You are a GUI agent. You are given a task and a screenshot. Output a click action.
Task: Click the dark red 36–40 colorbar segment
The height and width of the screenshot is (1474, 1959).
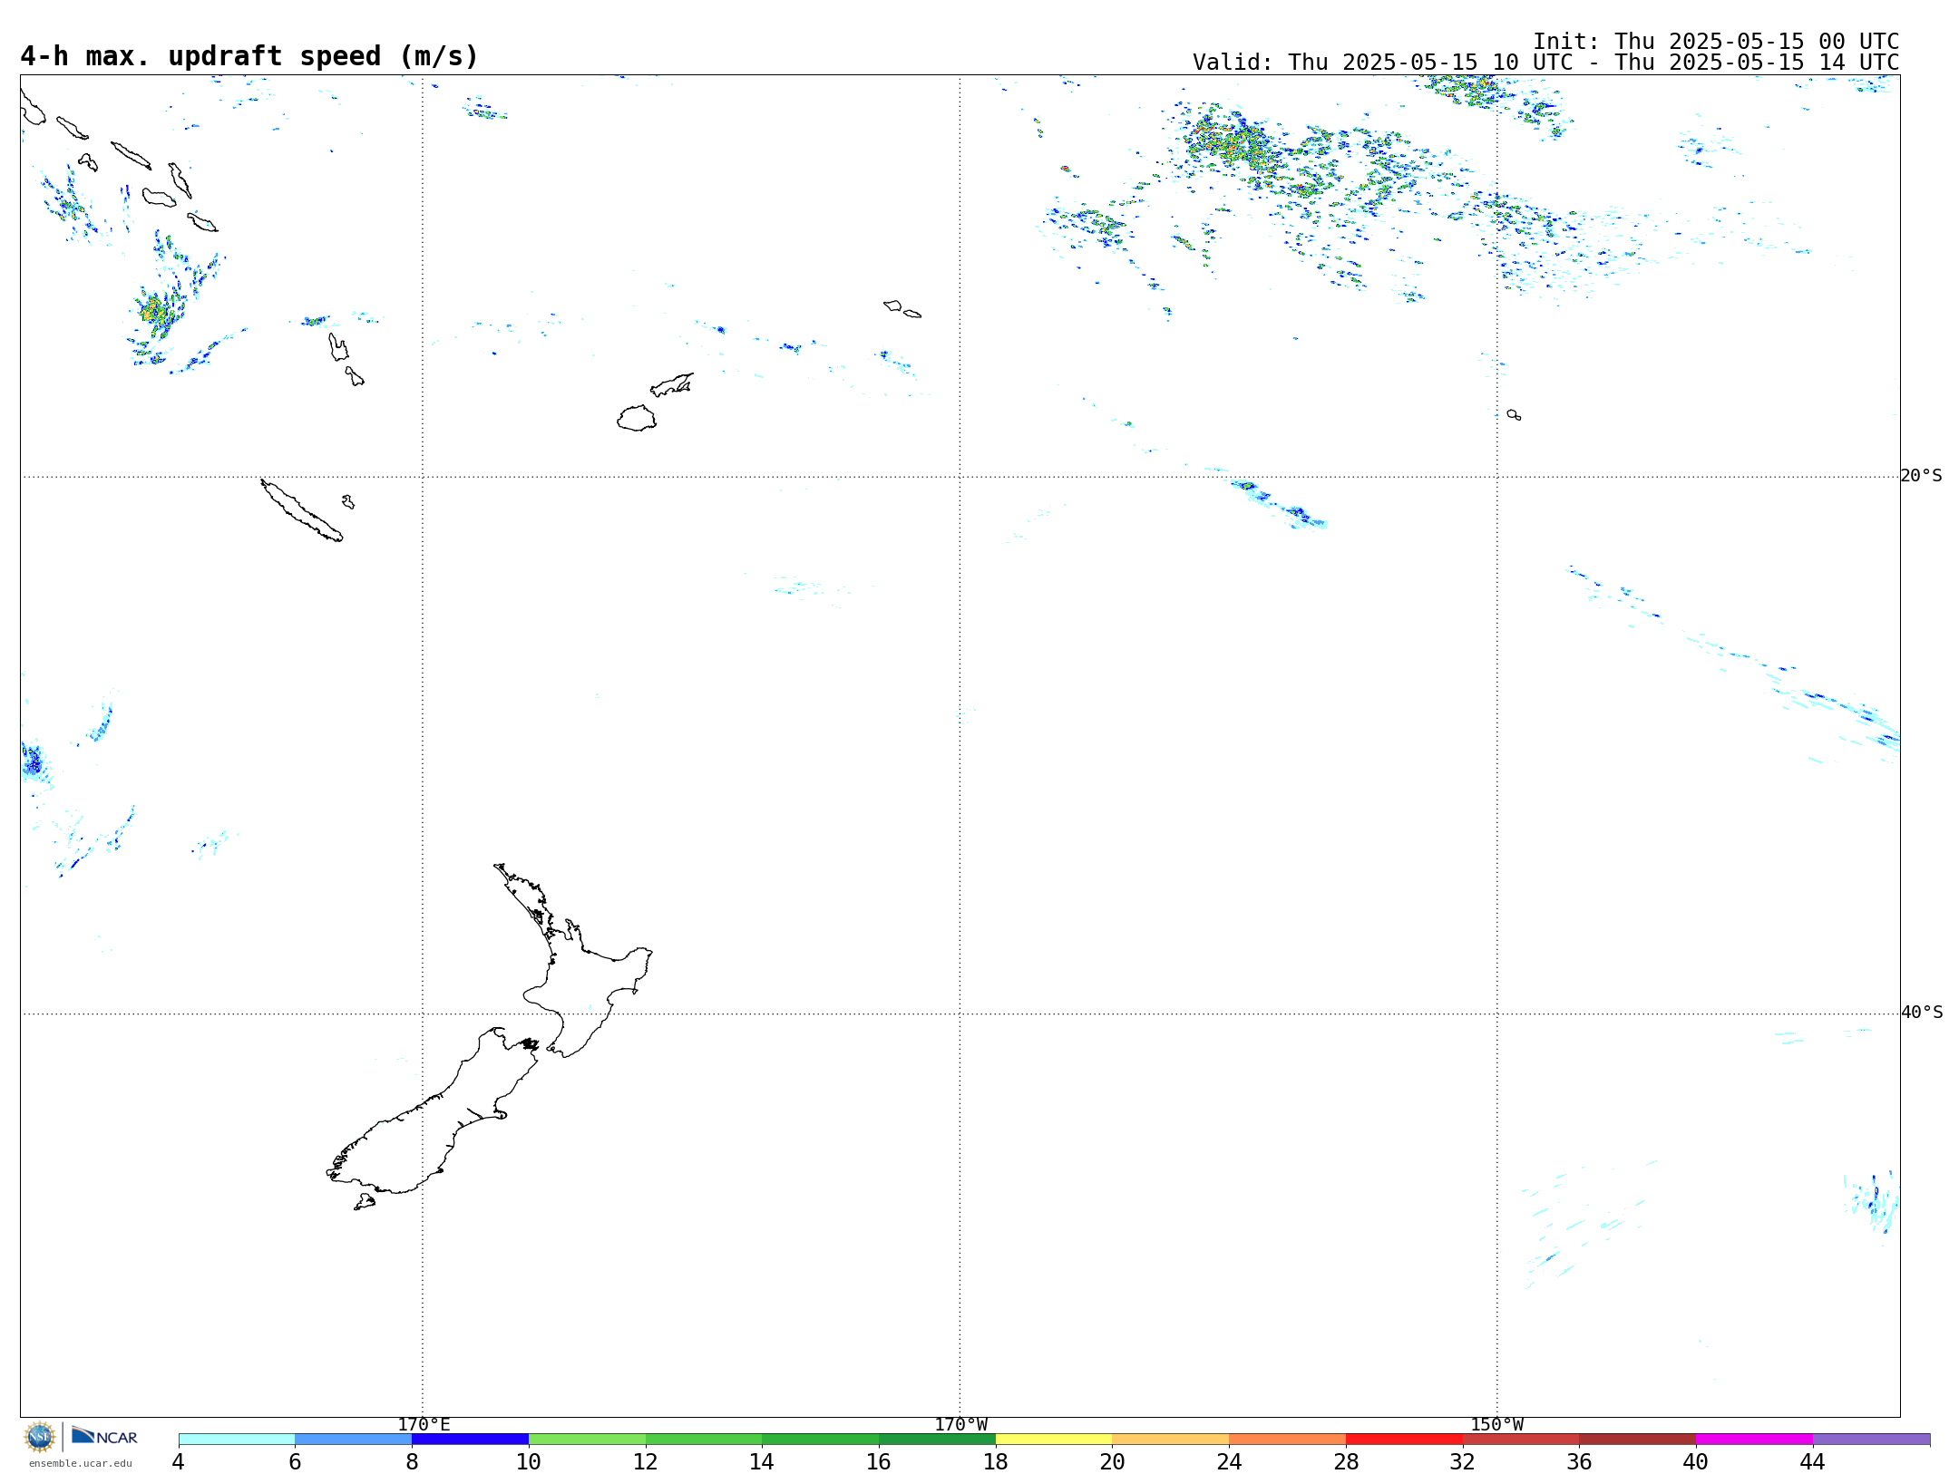click(x=1637, y=1439)
